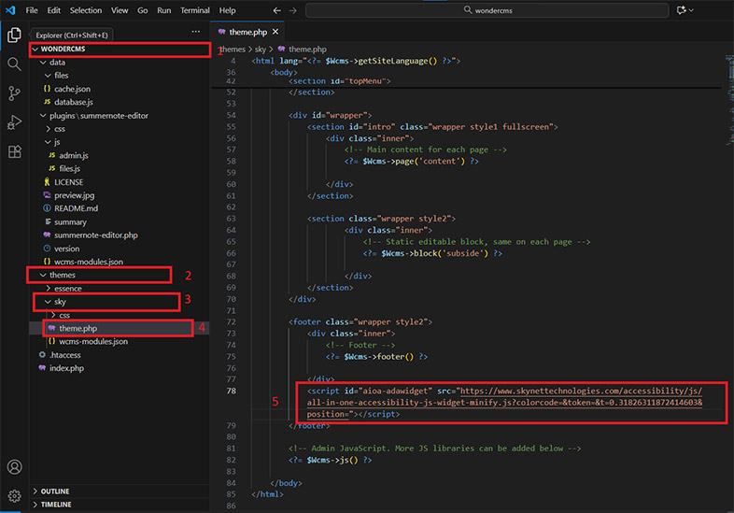Viewport: 734px width, 513px height.
Task: Place cursor on $Wcms->footer() line
Action: click(x=376, y=357)
